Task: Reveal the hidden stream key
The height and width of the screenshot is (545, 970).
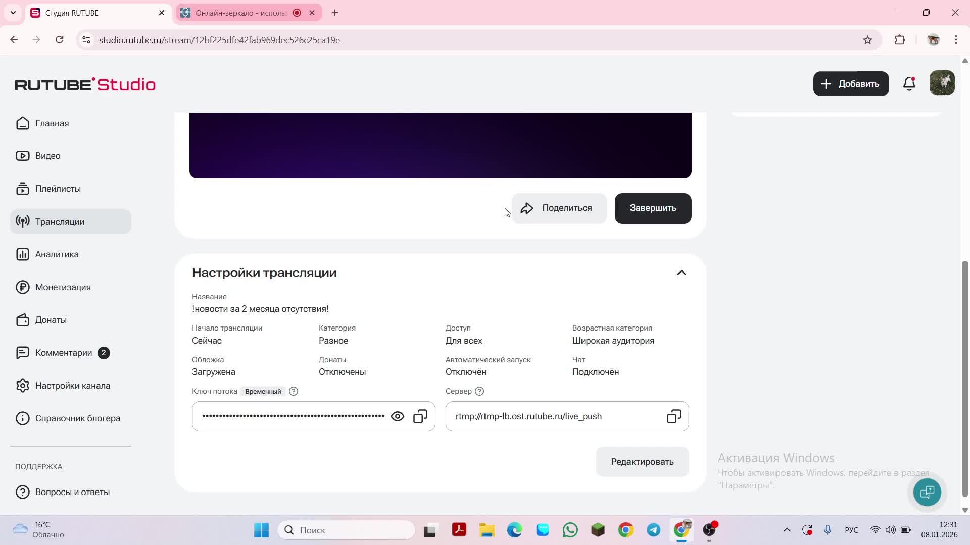Action: pyautogui.click(x=398, y=416)
